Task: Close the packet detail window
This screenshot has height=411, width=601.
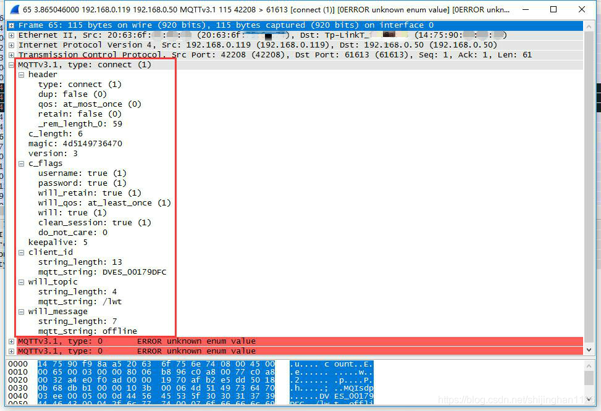Action: (581, 10)
